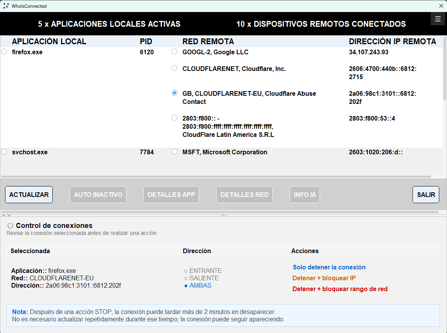Click IP address 2606:4700:440b::6812:2715
This screenshot has height=333, width=447.
click(383, 73)
